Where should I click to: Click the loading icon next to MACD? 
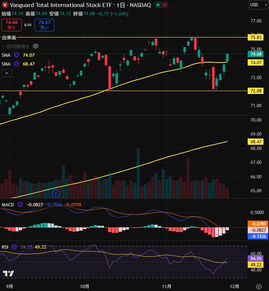20,204
